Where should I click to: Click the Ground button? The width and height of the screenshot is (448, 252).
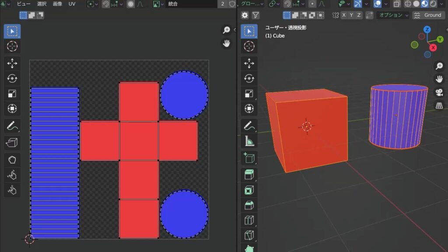[x=428, y=15]
